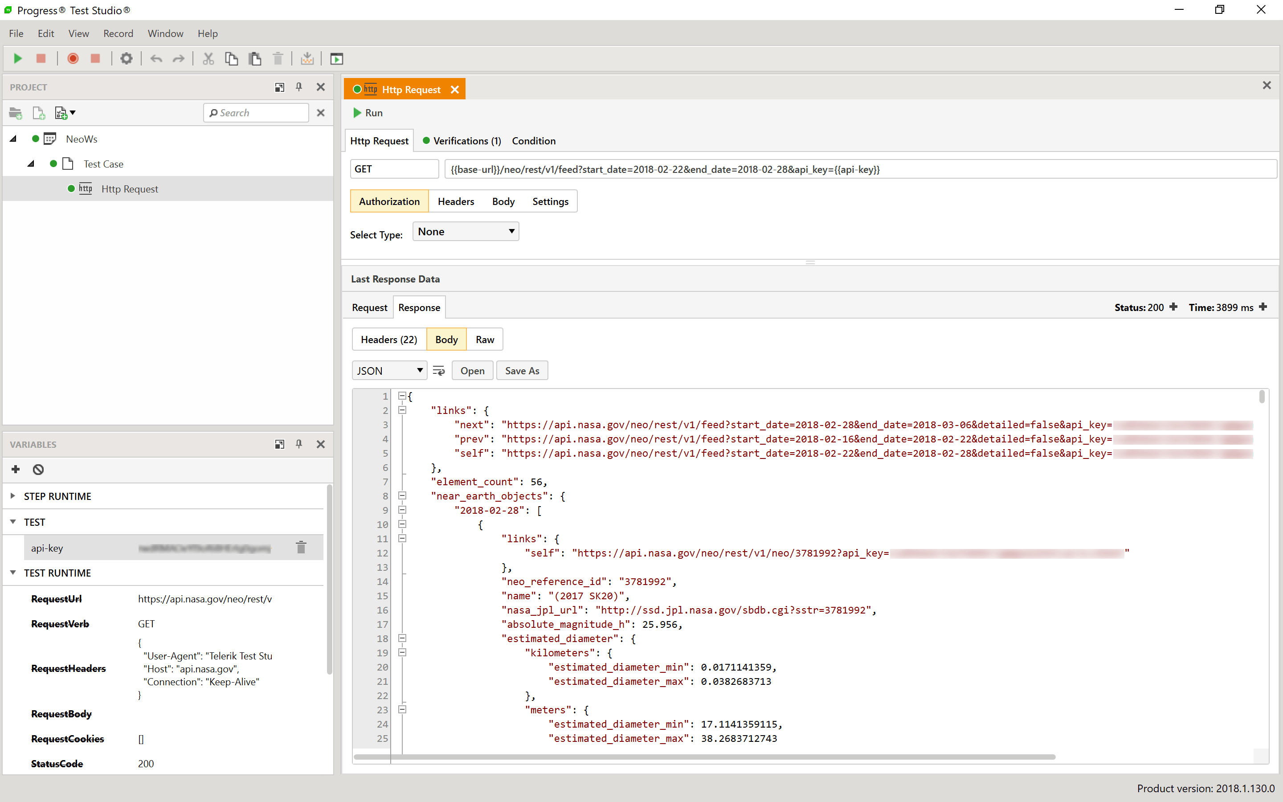Click the Undo arrow icon

[x=156, y=59]
